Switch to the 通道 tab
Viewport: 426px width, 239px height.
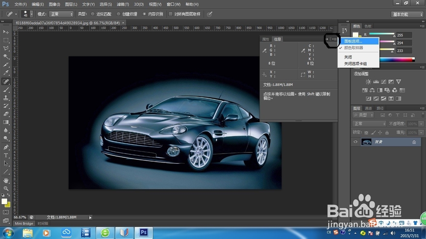tap(368, 108)
